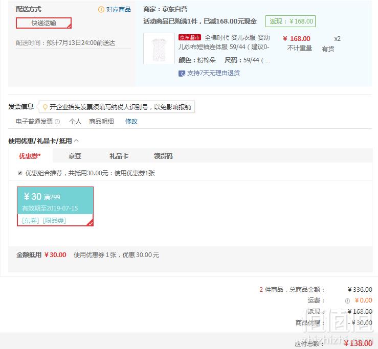The width and height of the screenshot is (378, 349).
Task: Select the ¥30 满299 coupon card
Action: (55, 206)
